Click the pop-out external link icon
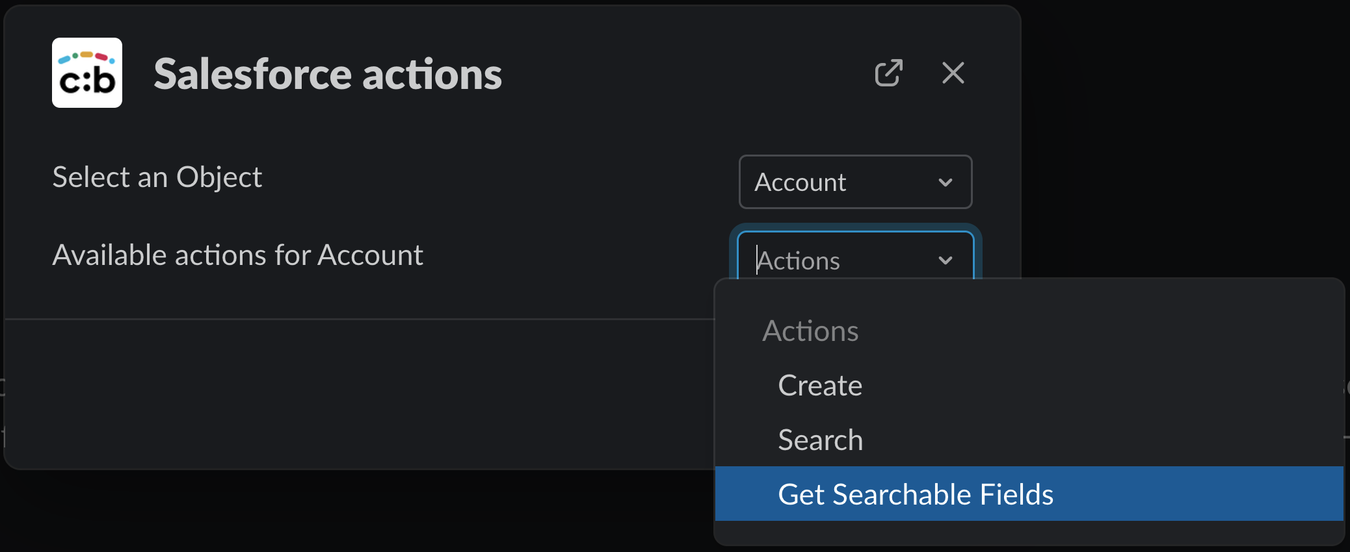The image size is (1350, 552). [x=888, y=73]
